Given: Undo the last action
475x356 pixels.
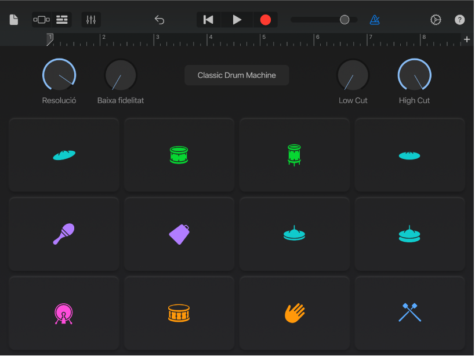Looking at the screenshot, I should click(x=159, y=19).
